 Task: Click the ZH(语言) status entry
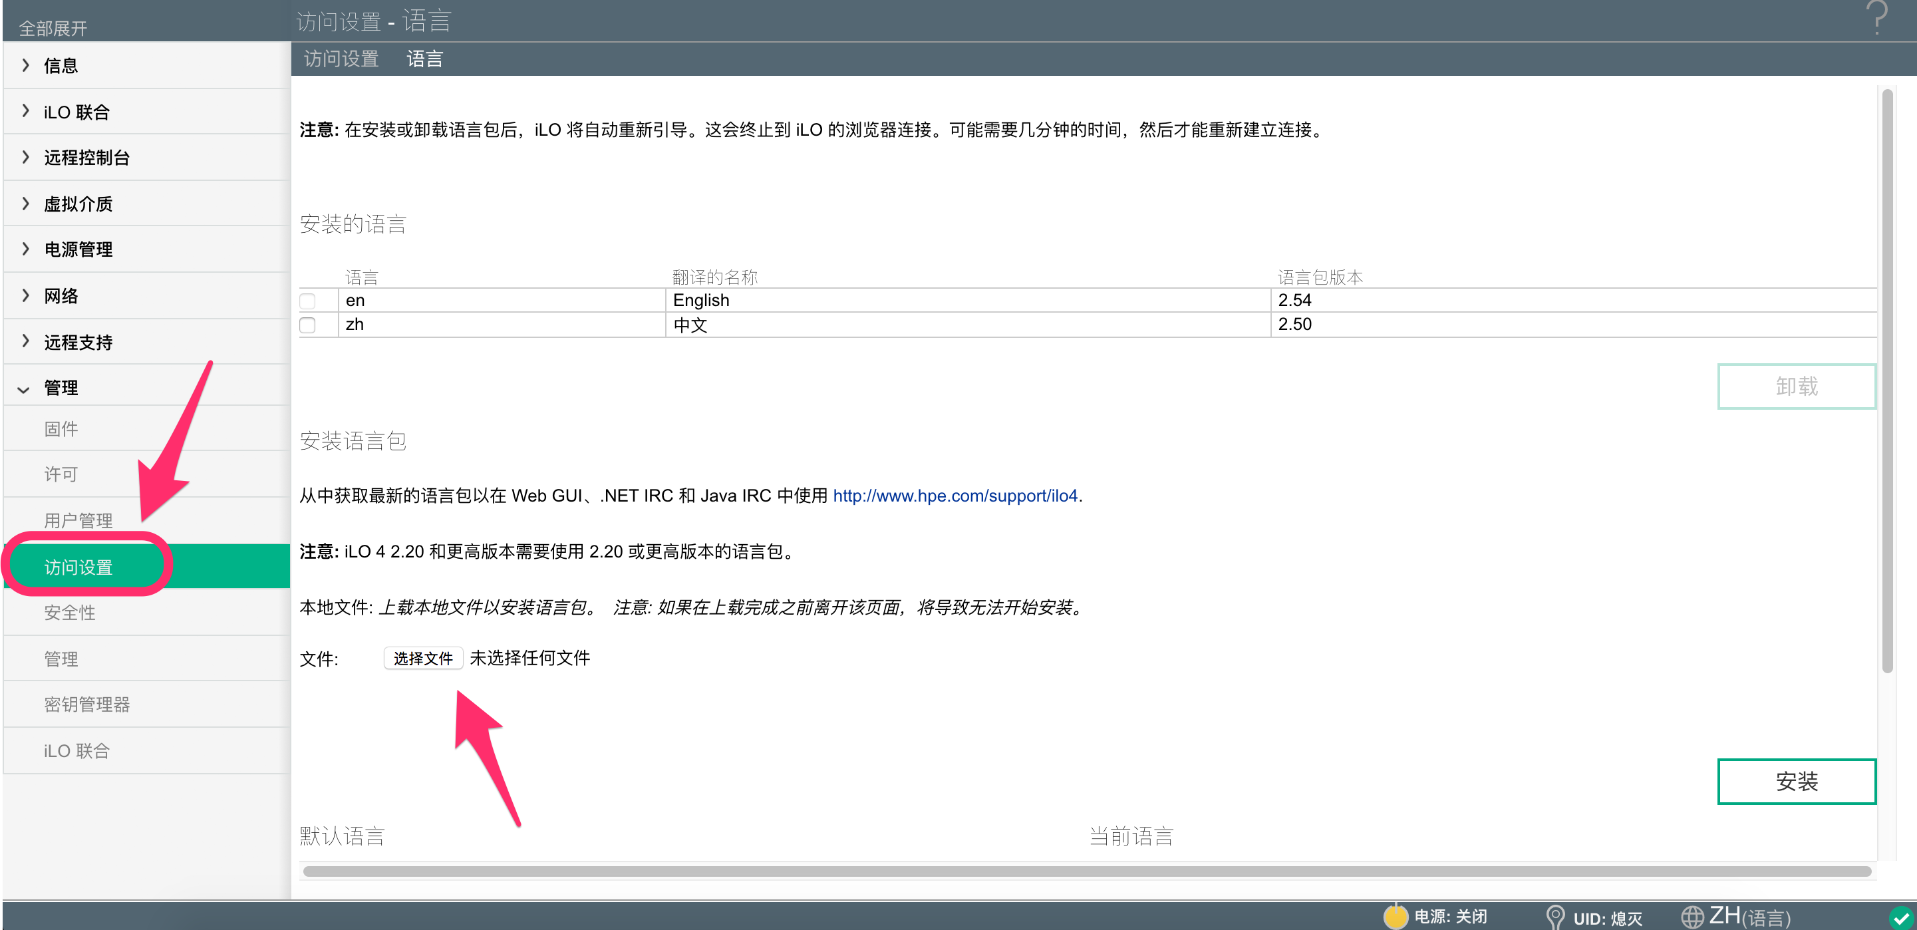[1749, 916]
